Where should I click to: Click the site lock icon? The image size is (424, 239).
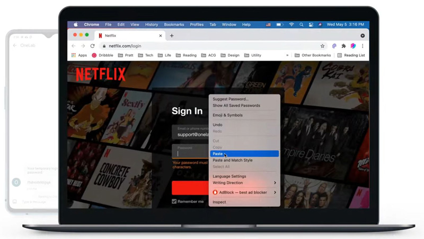pos(104,46)
